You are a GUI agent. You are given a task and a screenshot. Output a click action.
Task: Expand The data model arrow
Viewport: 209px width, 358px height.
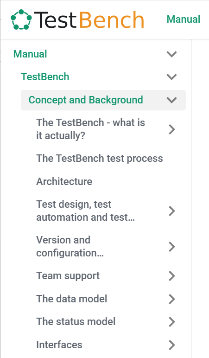tap(171, 299)
